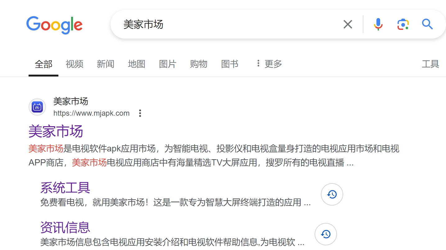Open the 资讯信息 sitelink

click(65, 228)
